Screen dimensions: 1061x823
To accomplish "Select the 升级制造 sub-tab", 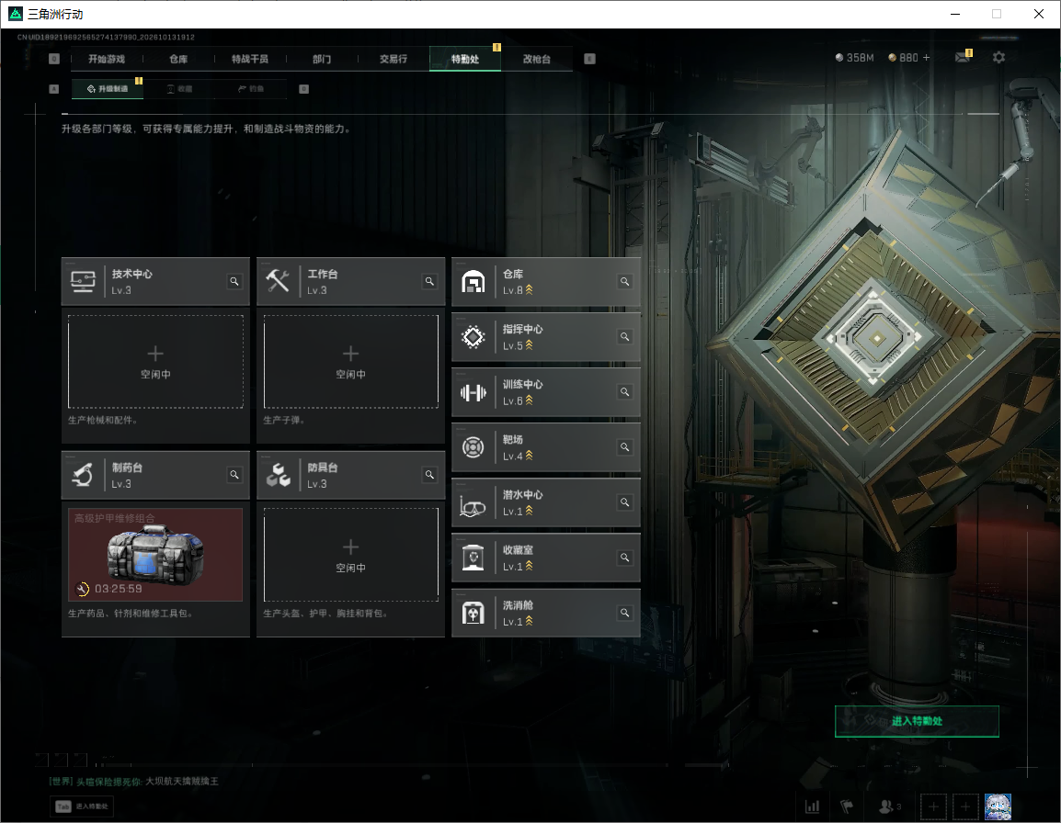I will [107, 88].
